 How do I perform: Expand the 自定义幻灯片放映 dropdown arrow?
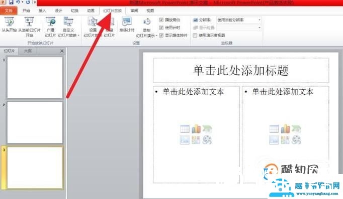[78, 36]
